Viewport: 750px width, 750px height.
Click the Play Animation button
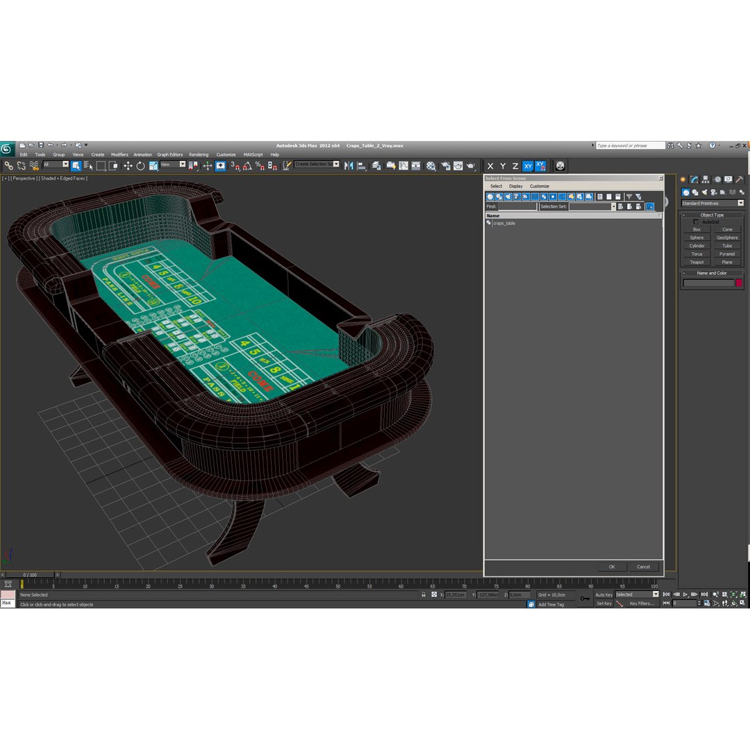[x=685, y=594]
